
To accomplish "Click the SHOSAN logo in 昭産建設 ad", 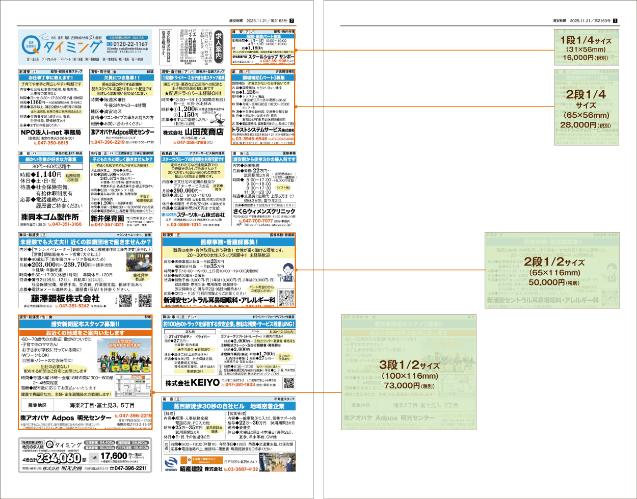I will coord(171,464).
